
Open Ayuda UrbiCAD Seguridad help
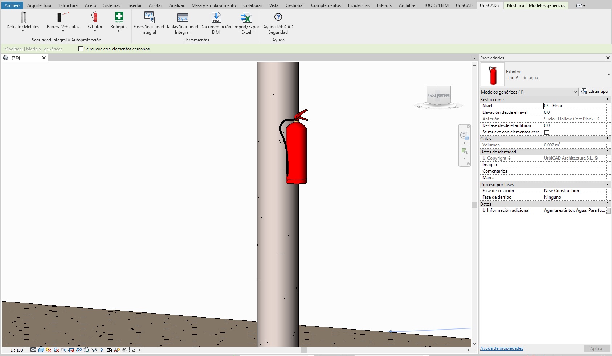pyautogui.click(x=278, y=17)
